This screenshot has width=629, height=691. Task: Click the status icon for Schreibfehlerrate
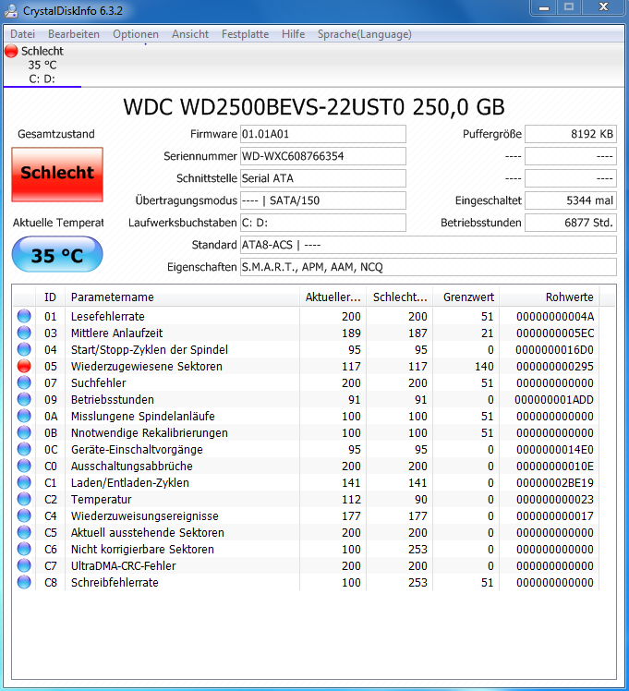tap(24, 582)
